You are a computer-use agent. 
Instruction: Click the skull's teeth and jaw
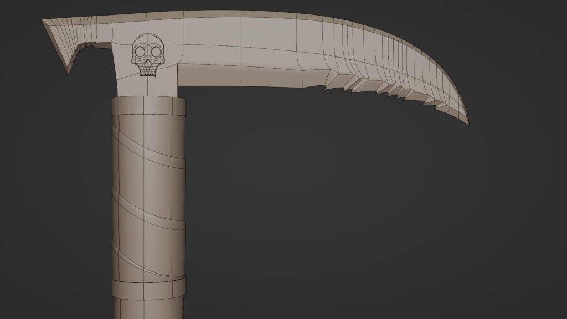[148, 71]
